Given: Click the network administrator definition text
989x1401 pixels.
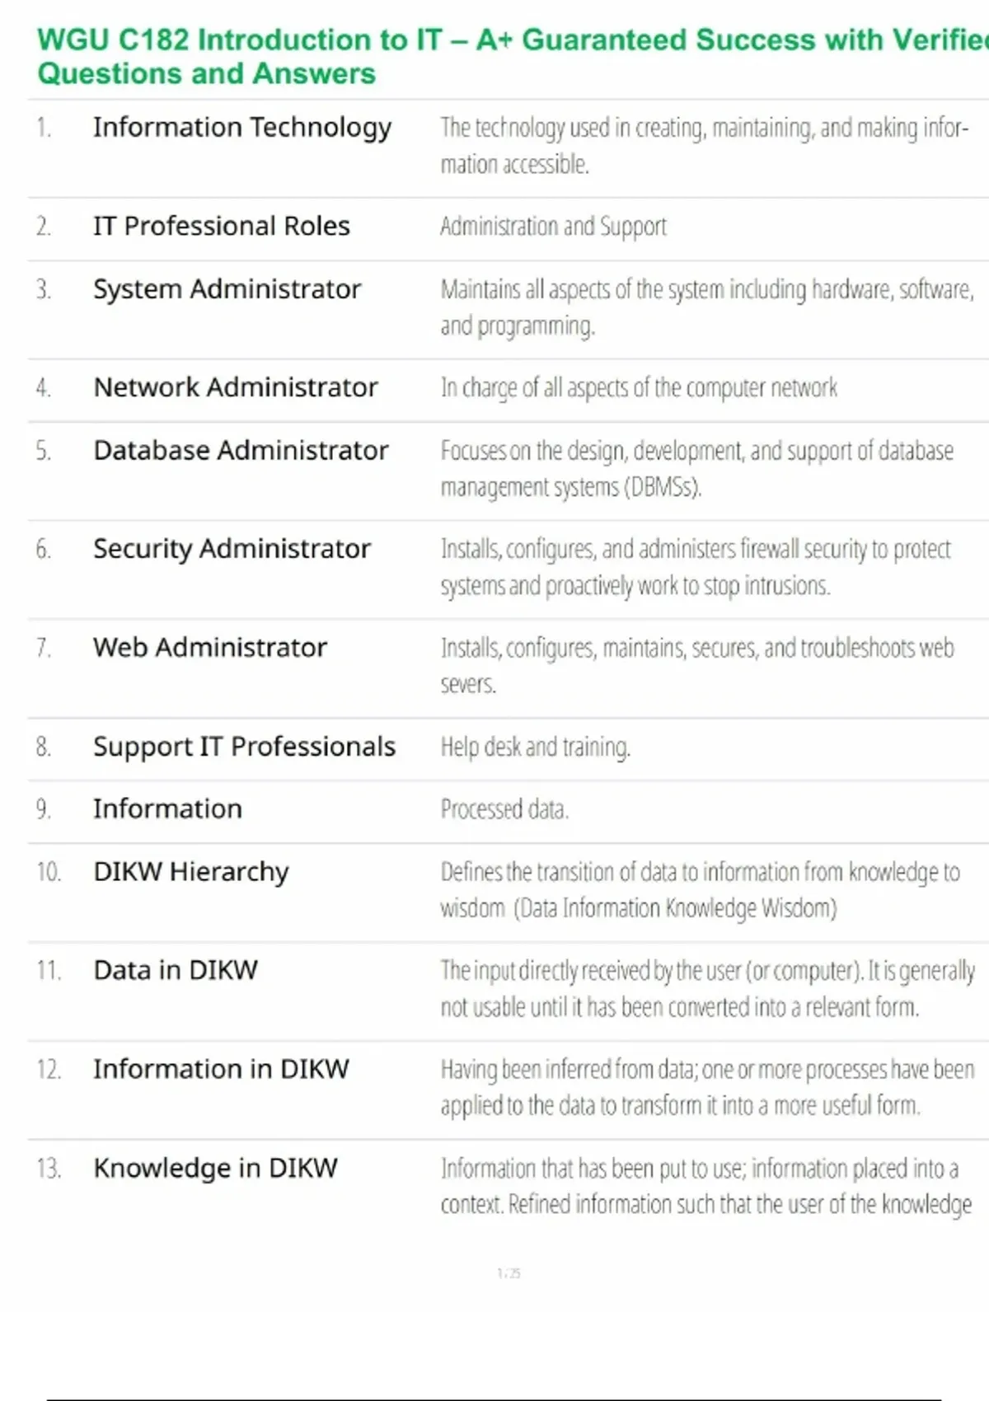Looking at the screenshot, I should coord(639,387).
